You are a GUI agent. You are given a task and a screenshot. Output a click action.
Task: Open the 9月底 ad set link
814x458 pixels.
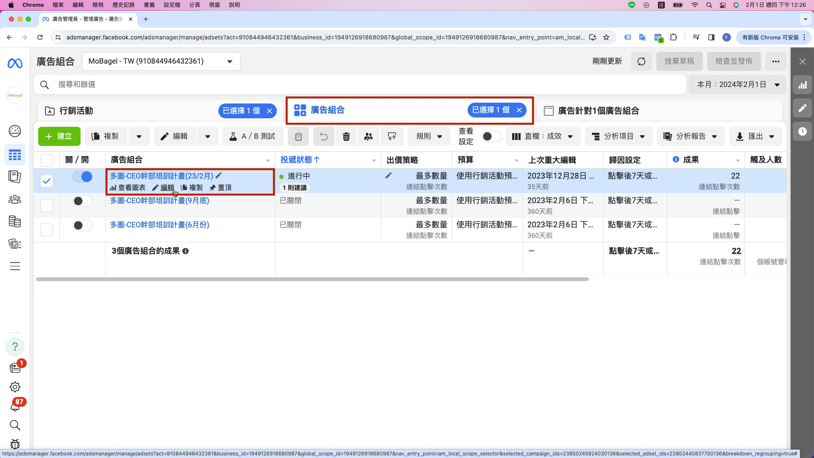160,201
